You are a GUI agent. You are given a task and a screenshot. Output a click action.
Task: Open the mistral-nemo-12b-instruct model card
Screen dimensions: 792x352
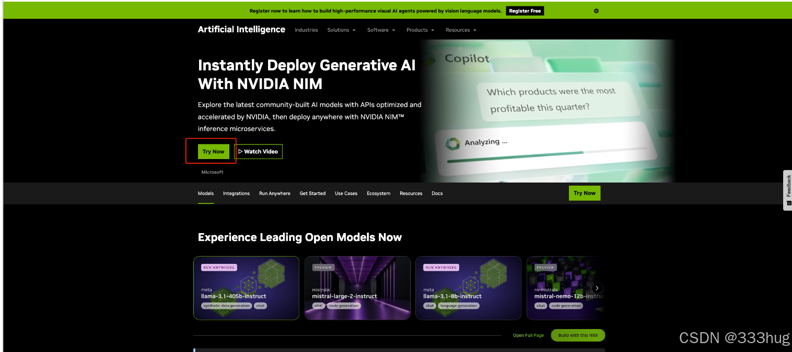tap(566, 288)
